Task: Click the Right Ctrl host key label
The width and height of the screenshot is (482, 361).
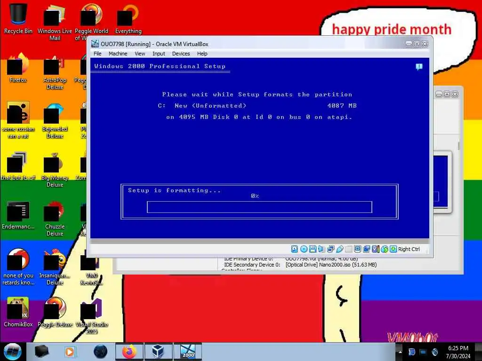Action: pyautogui.click(x=409, y=249)
